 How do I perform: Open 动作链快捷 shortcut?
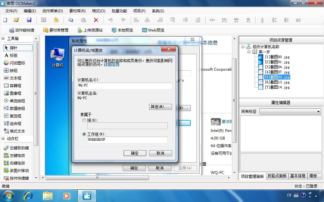click(22, 30)
